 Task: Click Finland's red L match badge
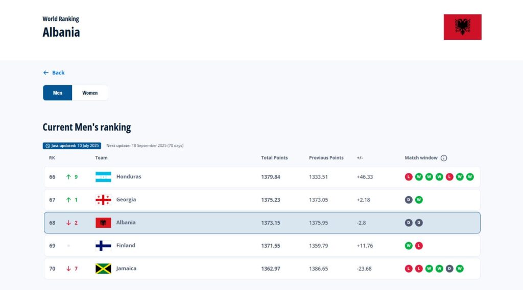point(419,246)
